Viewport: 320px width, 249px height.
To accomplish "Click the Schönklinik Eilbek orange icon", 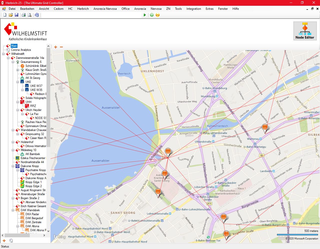I will (22, 66).
